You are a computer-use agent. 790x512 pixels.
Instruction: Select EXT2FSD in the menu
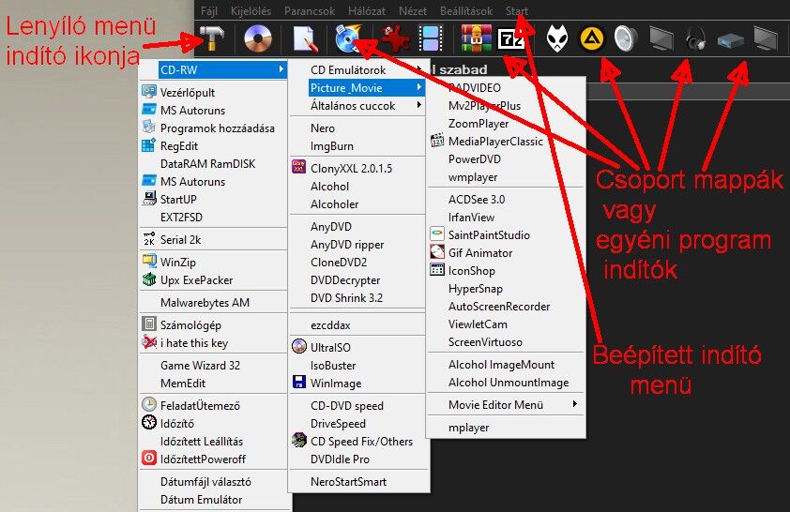tap(214, 217)
